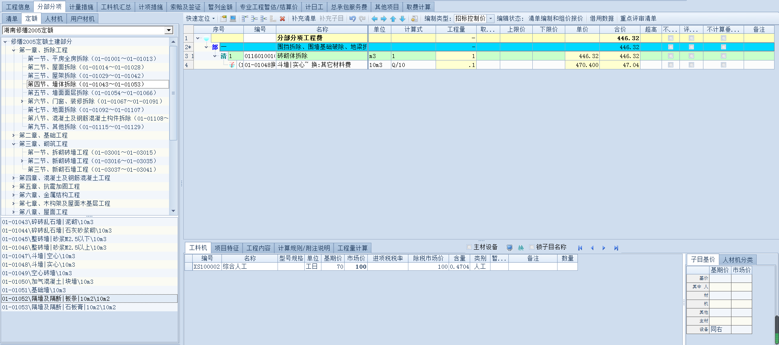The image size is (779, 345).
Task: Click the 补充子目 button
Action: pos(332,19)
